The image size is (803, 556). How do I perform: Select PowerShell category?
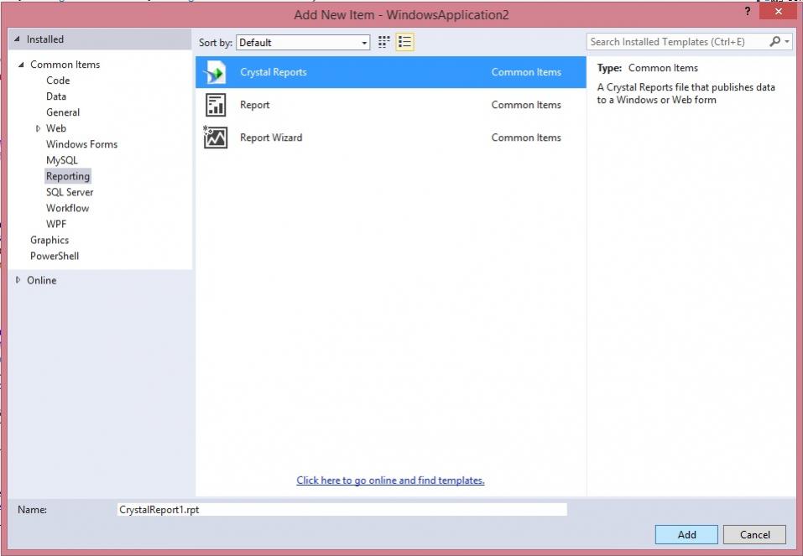pyautogui.click(x=55, y=256)
